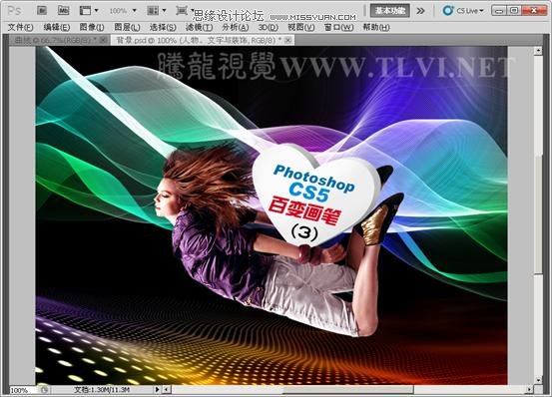Image resolution: width=552 pixels, height=397 pixels.
Task: Click the Screen Mode icon
Action: pyautogui.click(x=182, y=11)
